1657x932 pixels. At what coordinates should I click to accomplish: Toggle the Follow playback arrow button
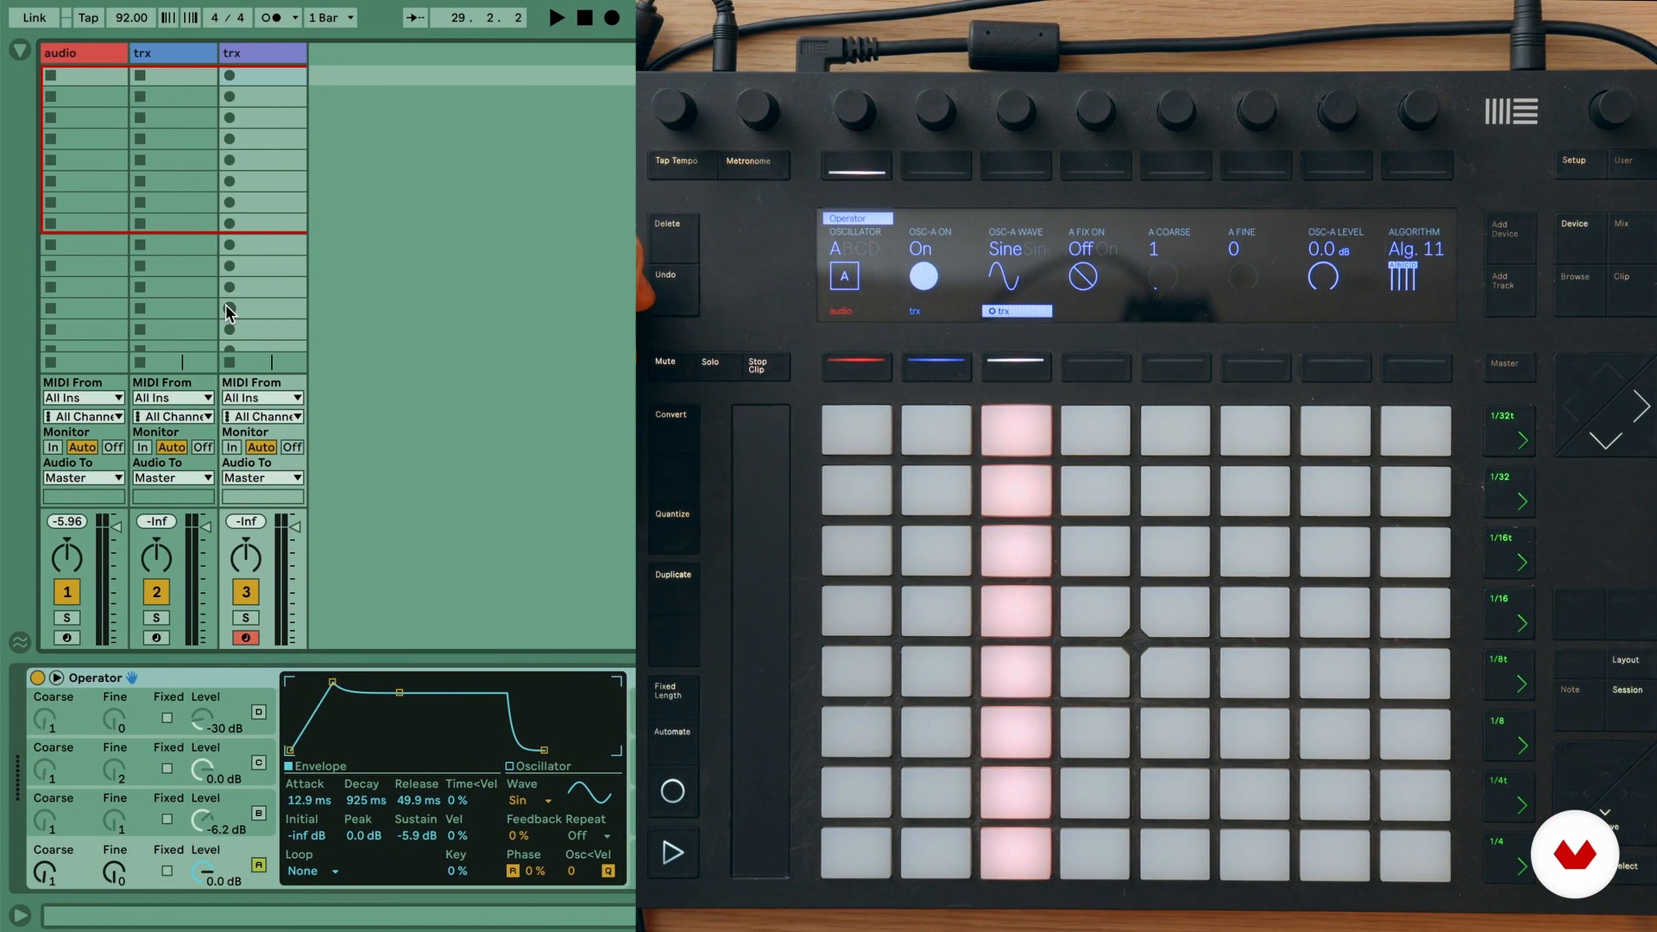415,17
